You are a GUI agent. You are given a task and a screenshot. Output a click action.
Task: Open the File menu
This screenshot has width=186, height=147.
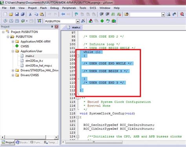pos(4,8)
